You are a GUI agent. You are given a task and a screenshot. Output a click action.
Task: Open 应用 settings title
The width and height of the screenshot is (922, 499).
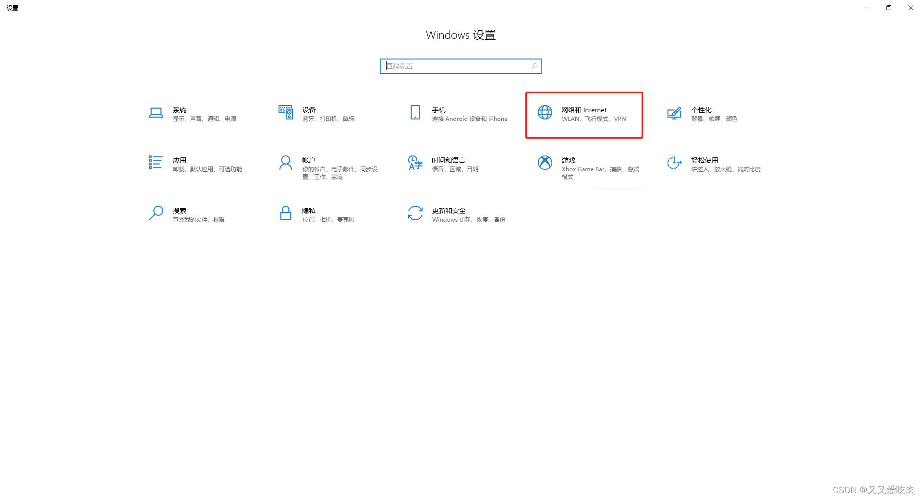(180, 160)
